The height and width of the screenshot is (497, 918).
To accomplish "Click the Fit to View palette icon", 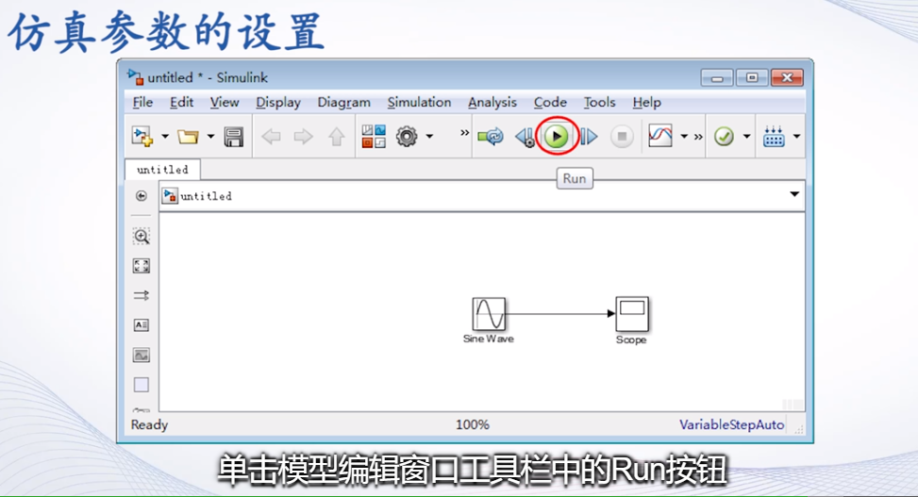I will [x=142, y=266].
